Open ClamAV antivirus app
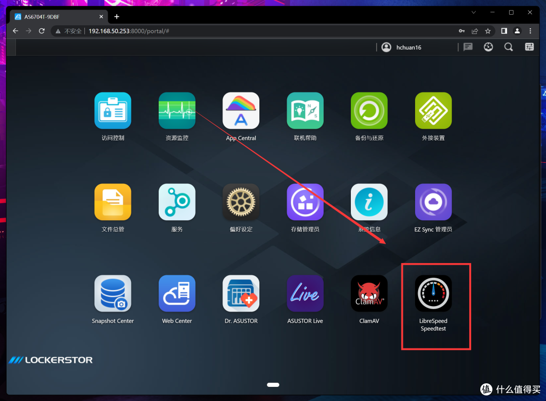Viewport: 546px width, 401px height. [369, 293]
